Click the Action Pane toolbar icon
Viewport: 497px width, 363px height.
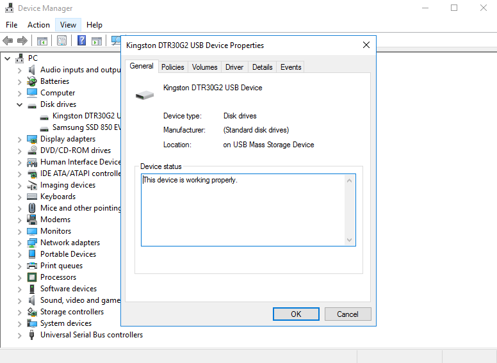coord(97,41)
